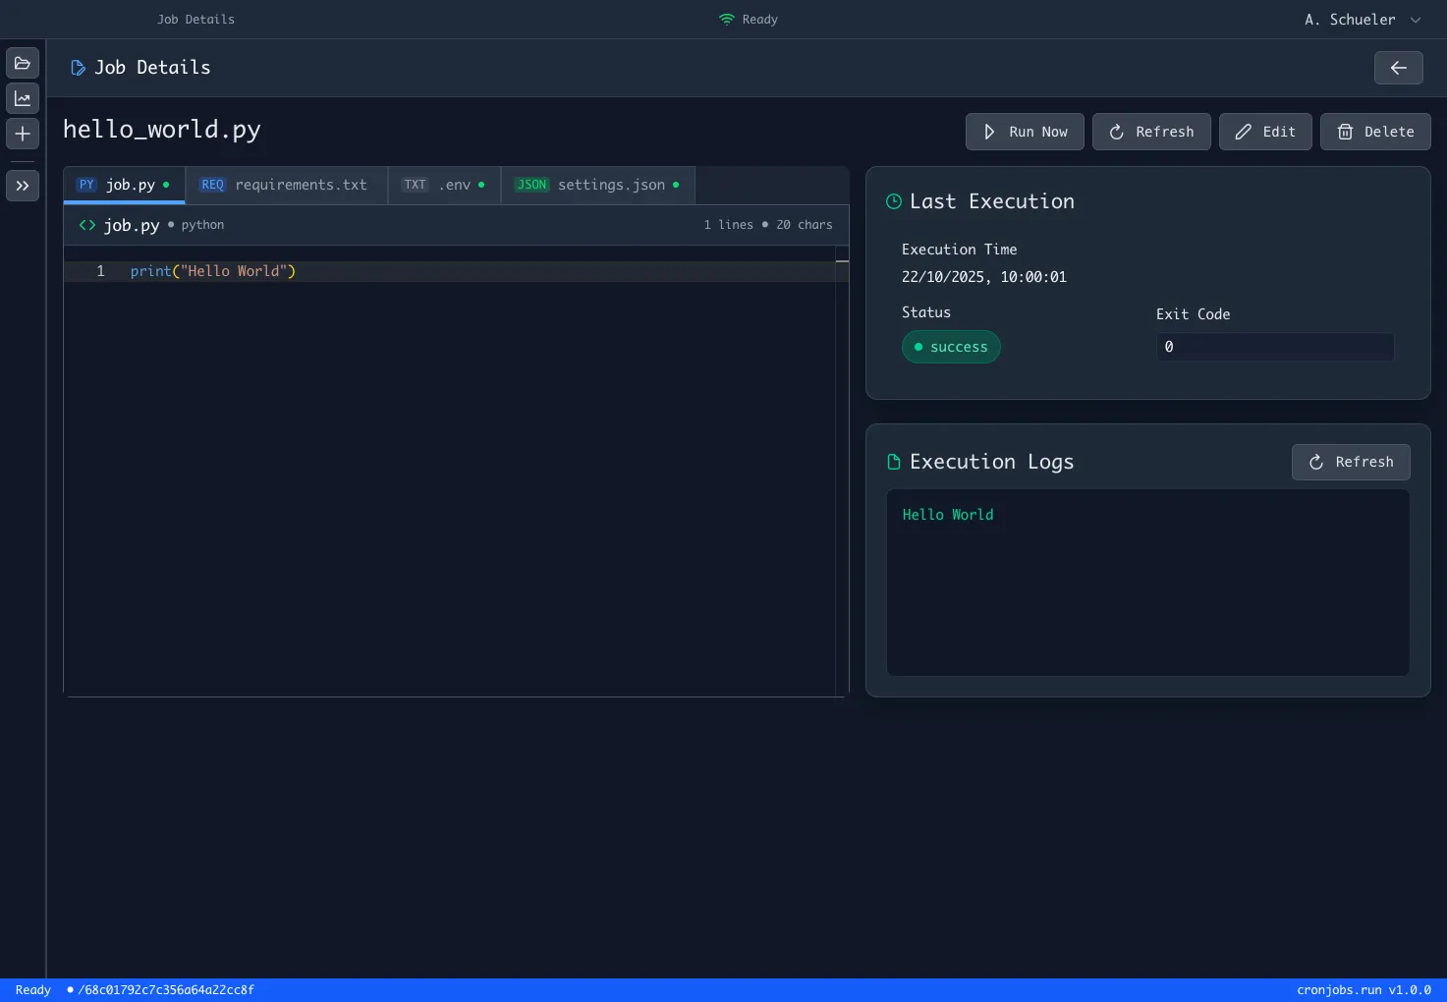Click the back arrow at top right
1447x1002 pixels.
point(1398,68)
